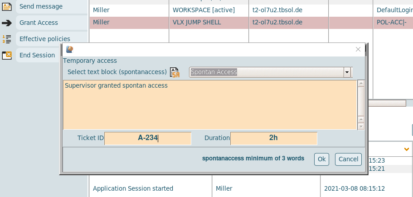Click the Send message envelope icon
413x197 pixels.
click(x=7, y=7)
